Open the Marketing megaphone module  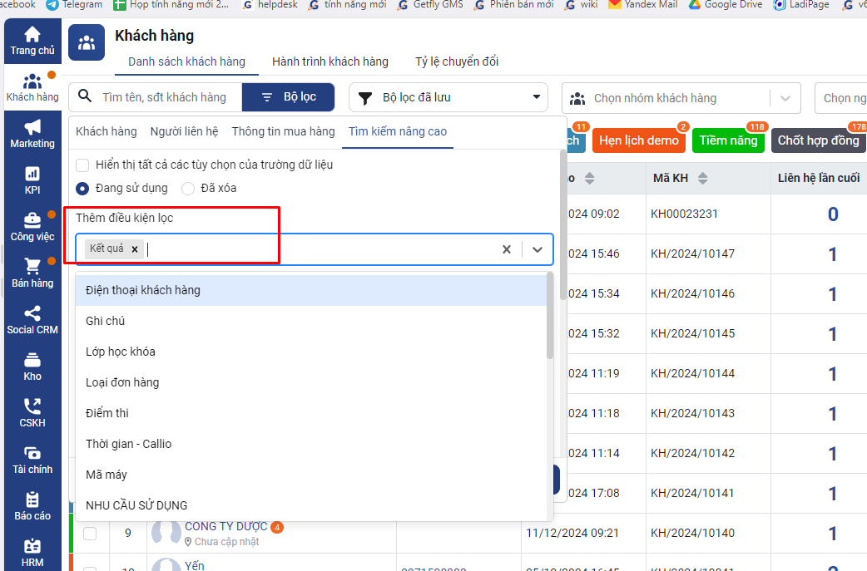pos(32,133)
